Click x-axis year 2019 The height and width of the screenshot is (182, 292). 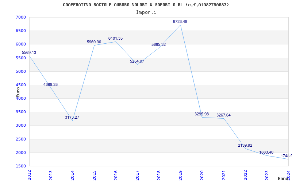[180, 175]
